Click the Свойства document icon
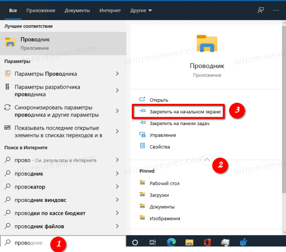The image size is (286, 252). point(142,145)
